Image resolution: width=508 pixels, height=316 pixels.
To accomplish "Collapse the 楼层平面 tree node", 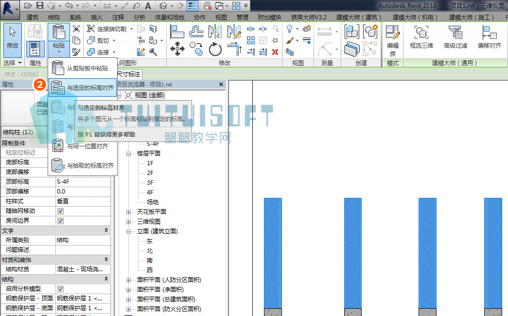I will tap(129, 154).
